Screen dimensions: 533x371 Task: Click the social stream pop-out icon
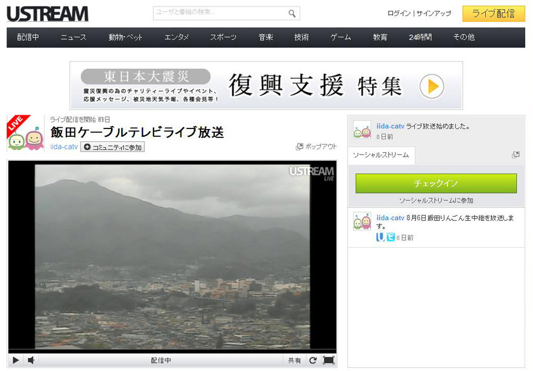tap(516, 155)
